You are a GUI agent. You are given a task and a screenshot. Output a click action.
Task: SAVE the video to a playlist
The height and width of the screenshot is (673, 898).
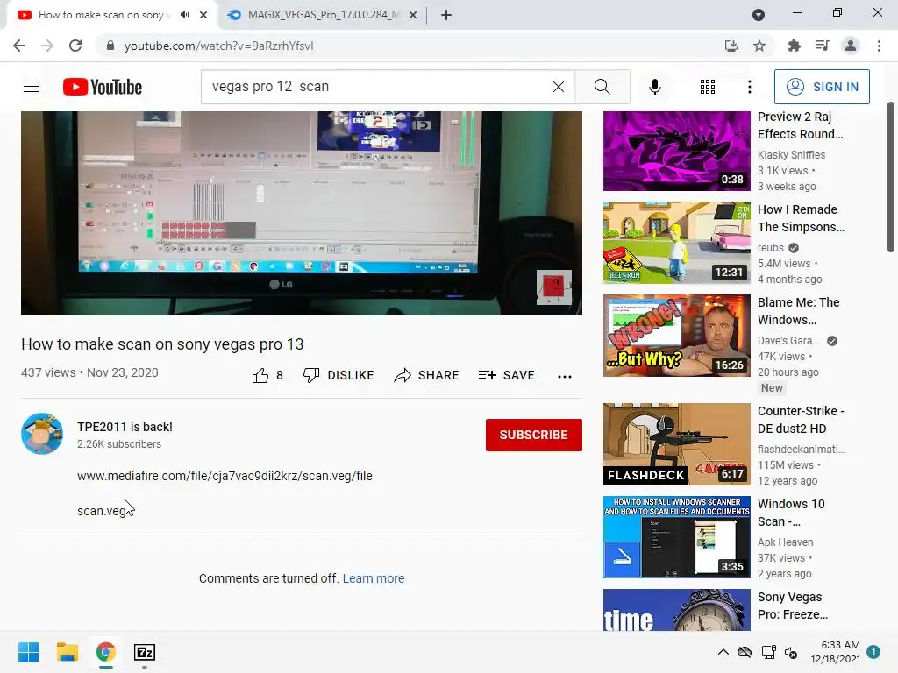click(506, 375)
